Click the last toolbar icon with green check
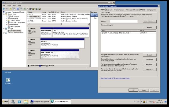Image resolution: width=169 pixels, height=107 pixels. click(39, 9)
